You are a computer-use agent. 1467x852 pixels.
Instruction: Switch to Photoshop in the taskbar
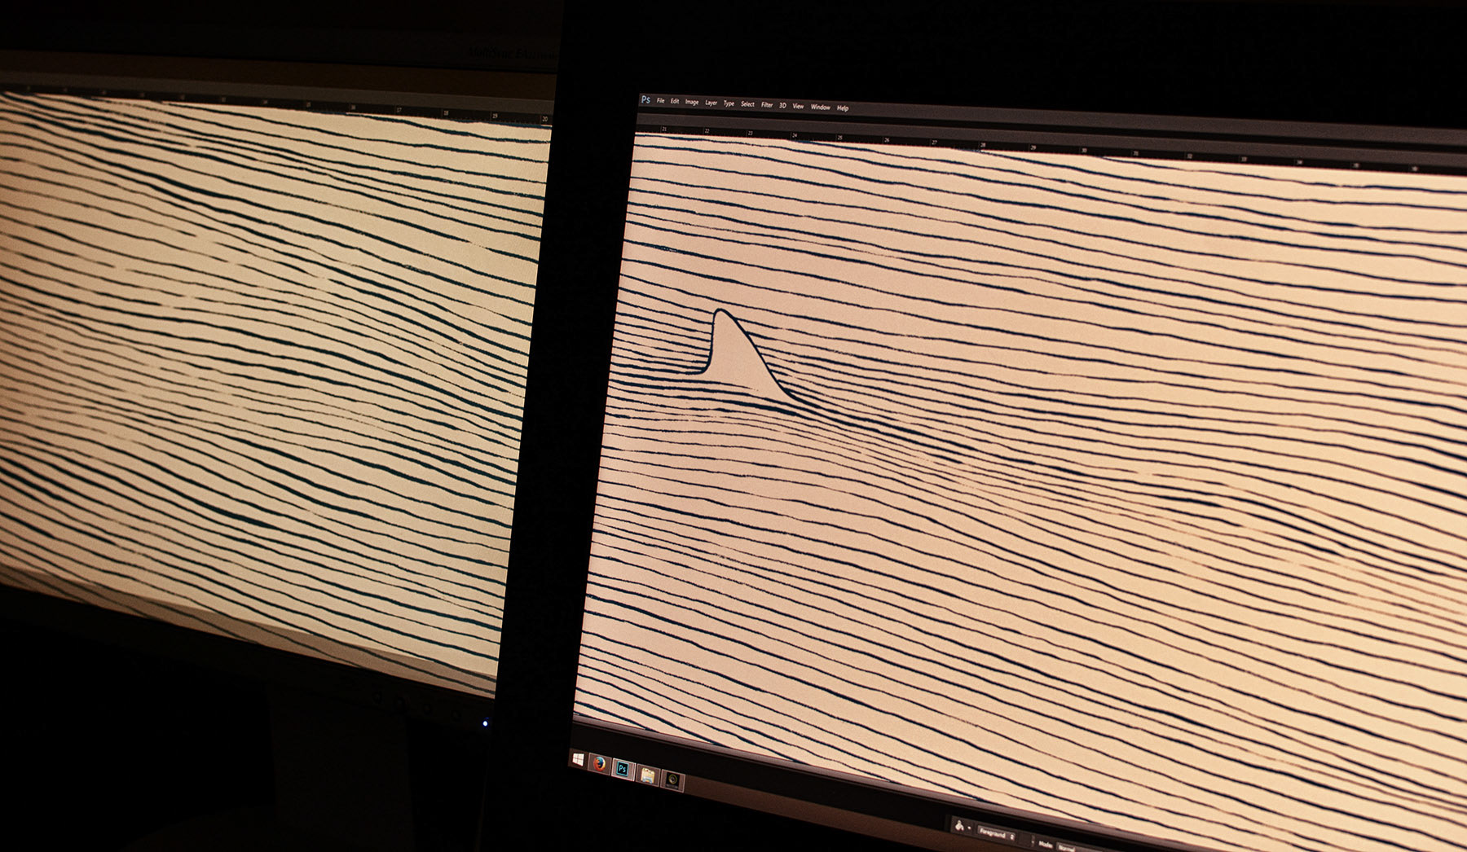click(x=623, y=769)
